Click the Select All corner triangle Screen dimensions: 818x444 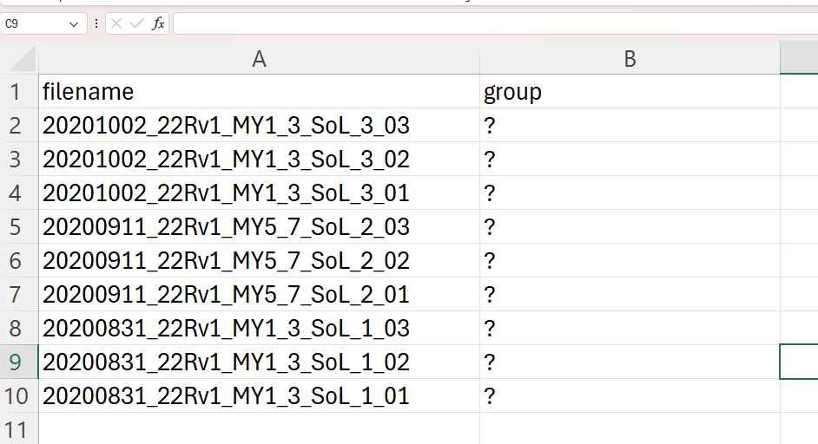click(23, 59)
